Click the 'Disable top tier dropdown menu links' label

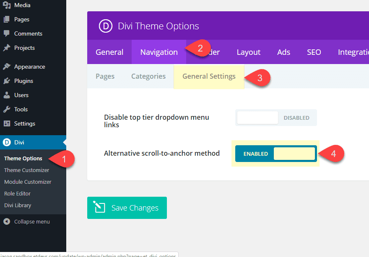pos(156,121)
